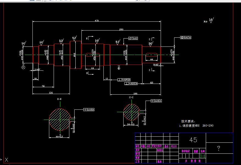Select the 12 shoulder width dimension

pyautogui.click(x=107, y=79)
